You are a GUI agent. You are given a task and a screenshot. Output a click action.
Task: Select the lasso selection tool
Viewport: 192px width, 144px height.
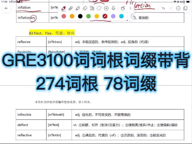tap(99, 8)
